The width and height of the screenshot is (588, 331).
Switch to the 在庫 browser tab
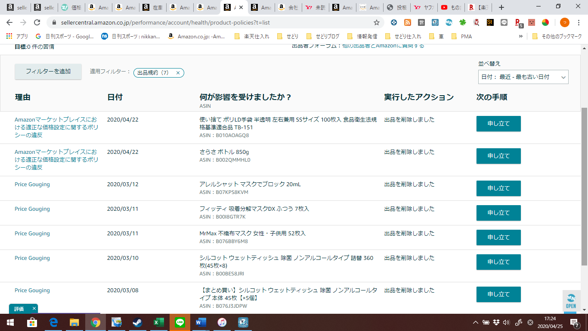click(152, 7)
